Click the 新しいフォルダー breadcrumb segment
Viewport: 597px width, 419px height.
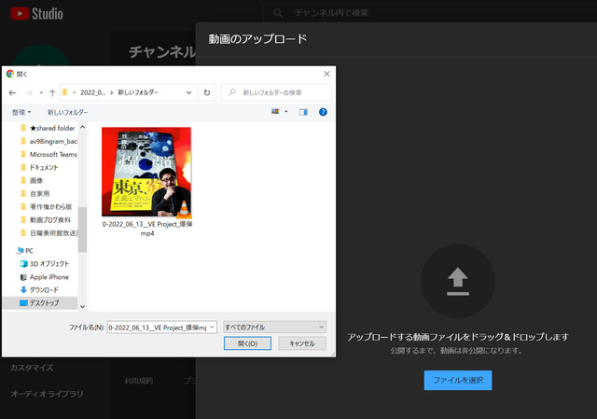138,92
